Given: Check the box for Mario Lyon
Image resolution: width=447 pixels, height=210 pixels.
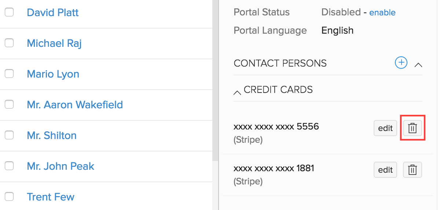Looking at the screenshot, I should click(9, 74).
